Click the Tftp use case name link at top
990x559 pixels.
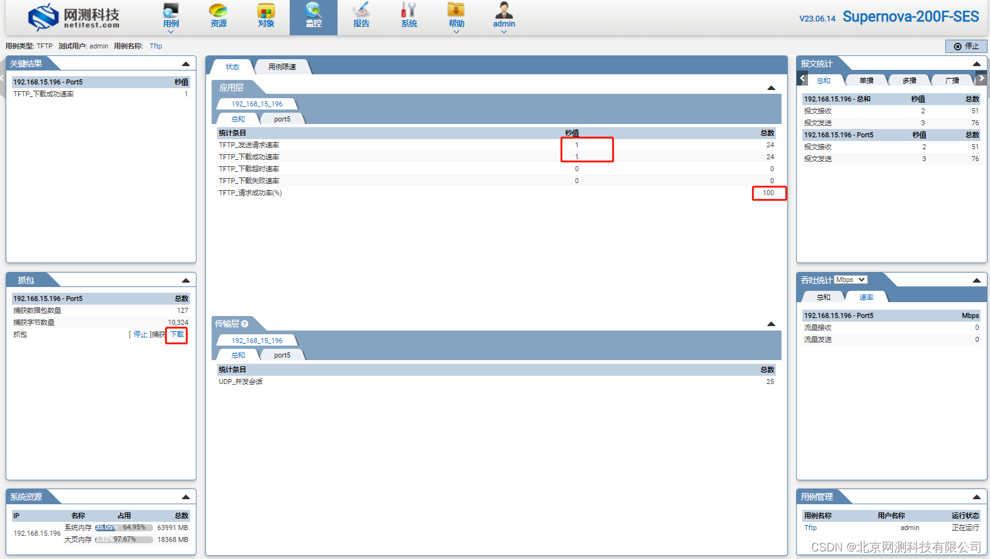(156, 46)
